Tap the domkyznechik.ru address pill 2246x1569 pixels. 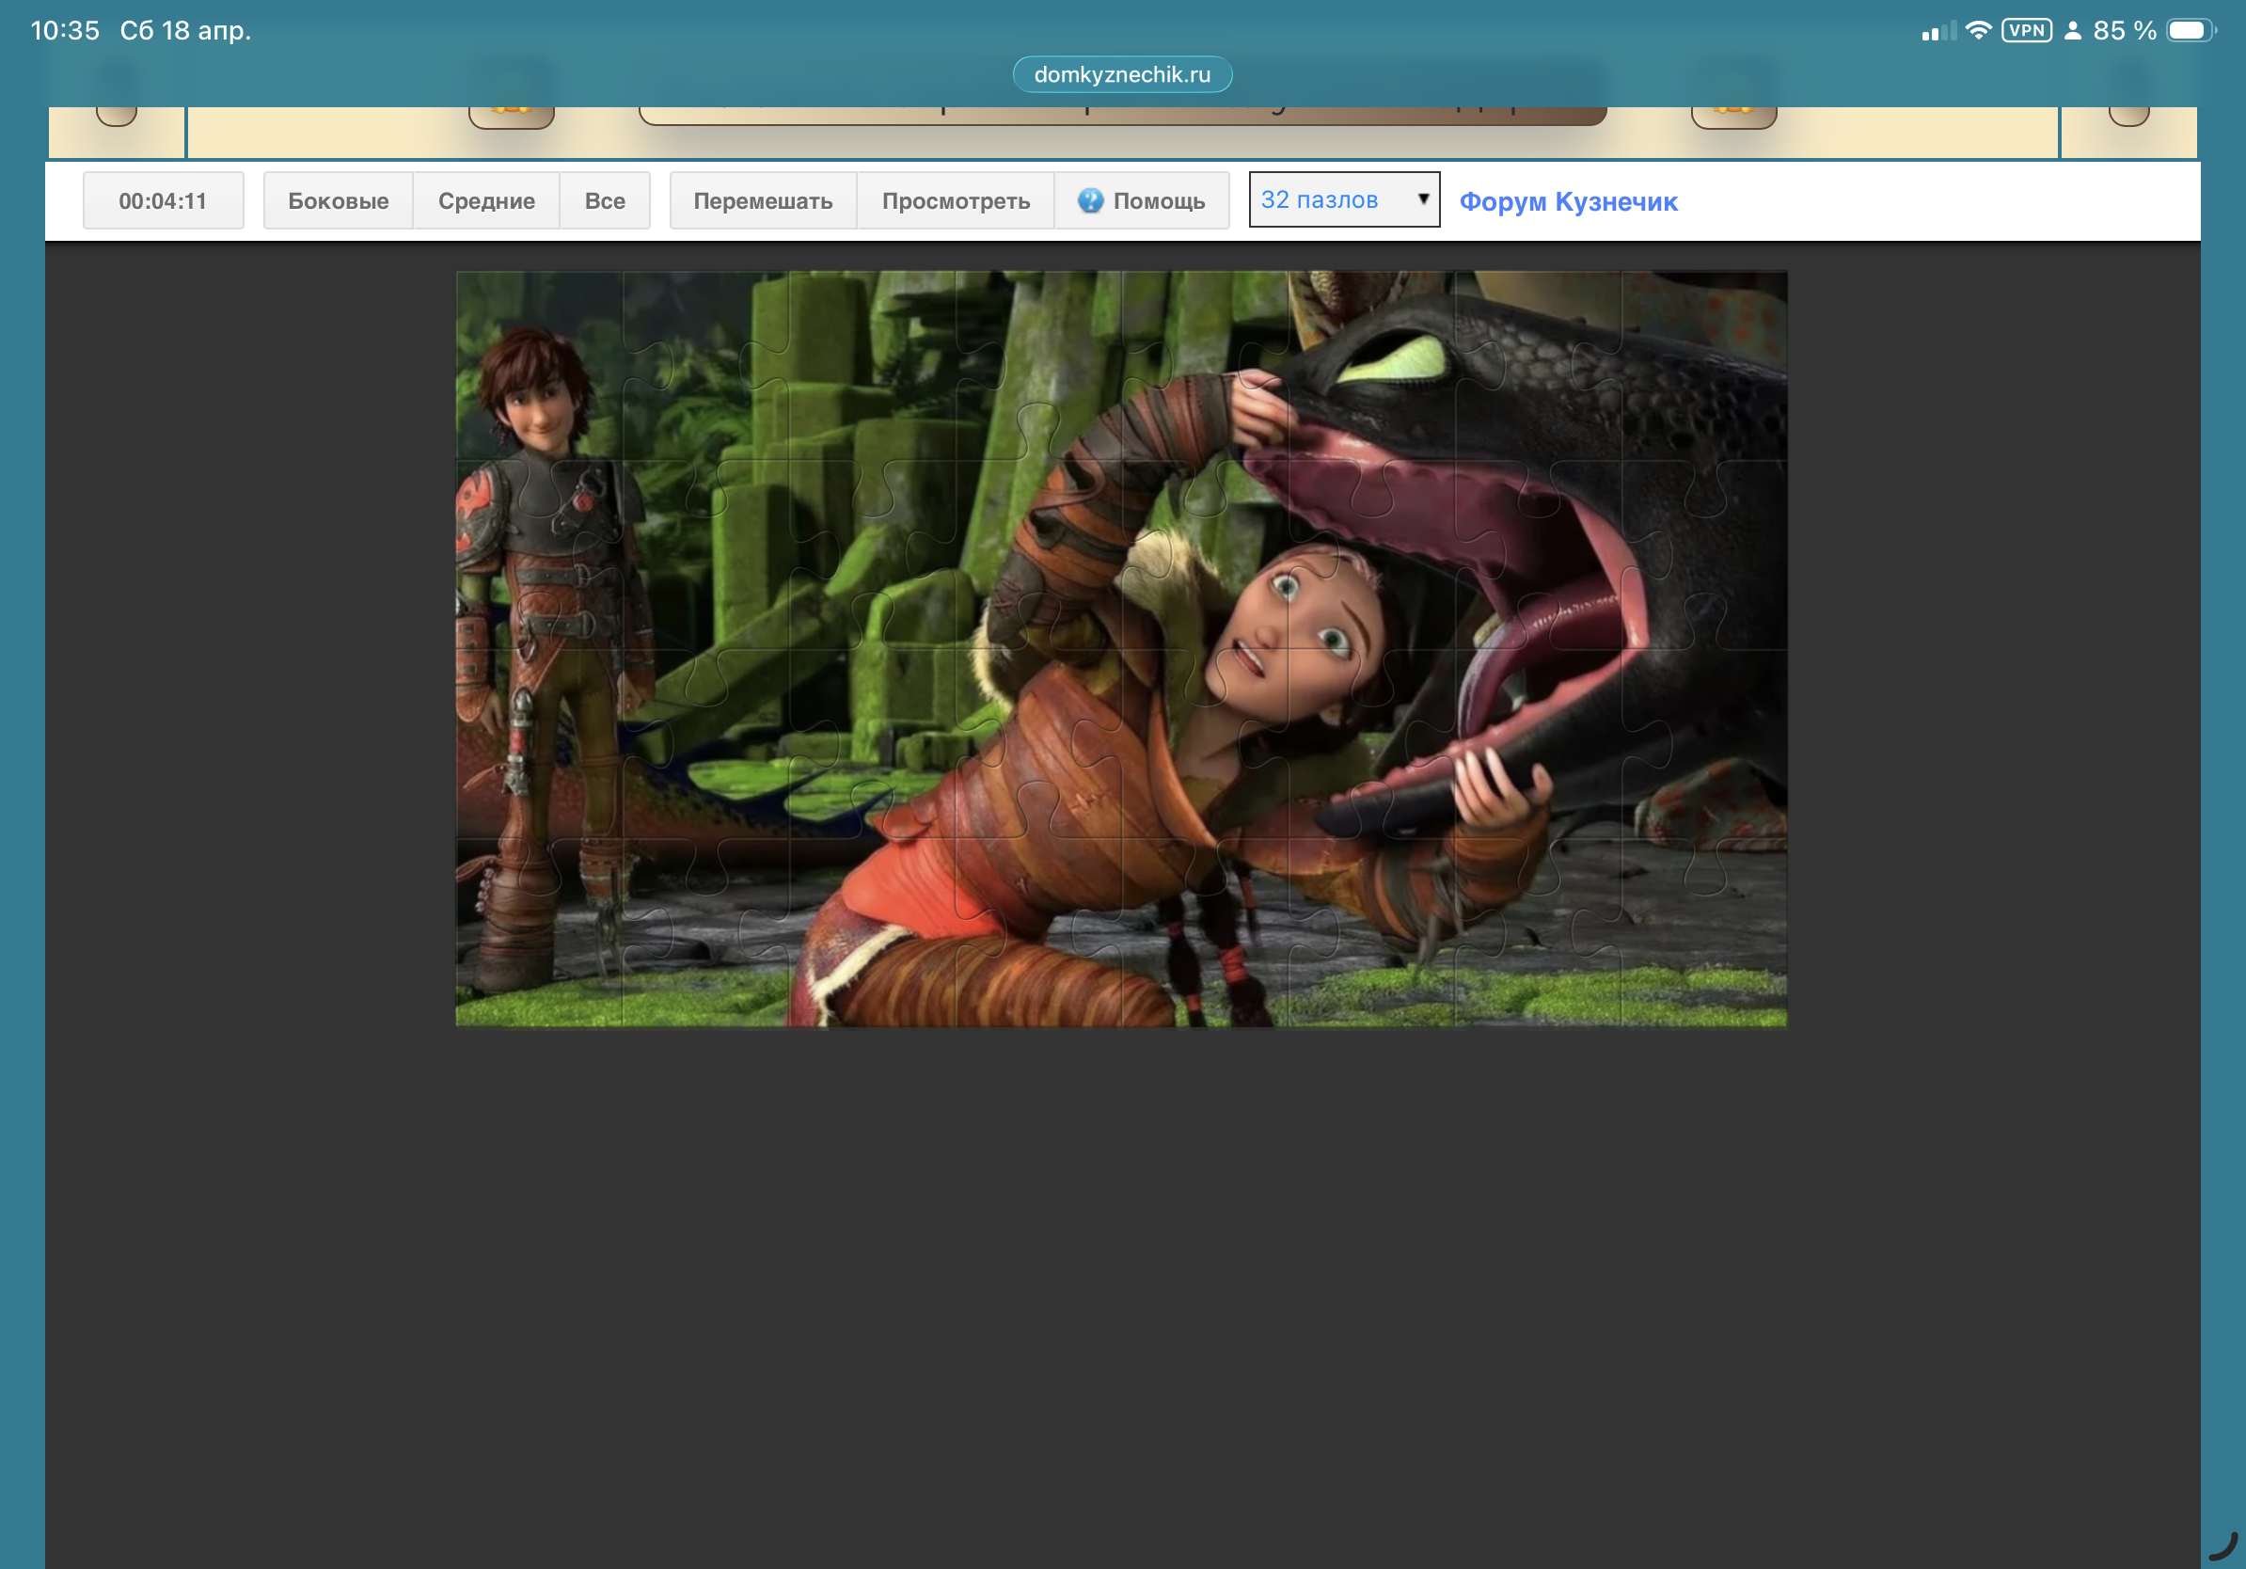click(1121, 74)
